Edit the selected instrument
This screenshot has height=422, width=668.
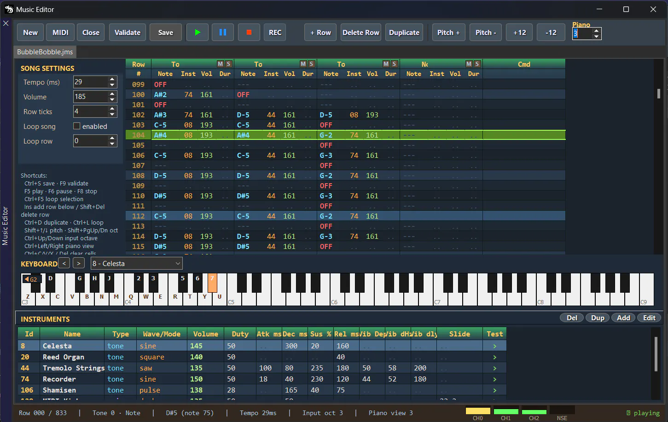[649, 318]
